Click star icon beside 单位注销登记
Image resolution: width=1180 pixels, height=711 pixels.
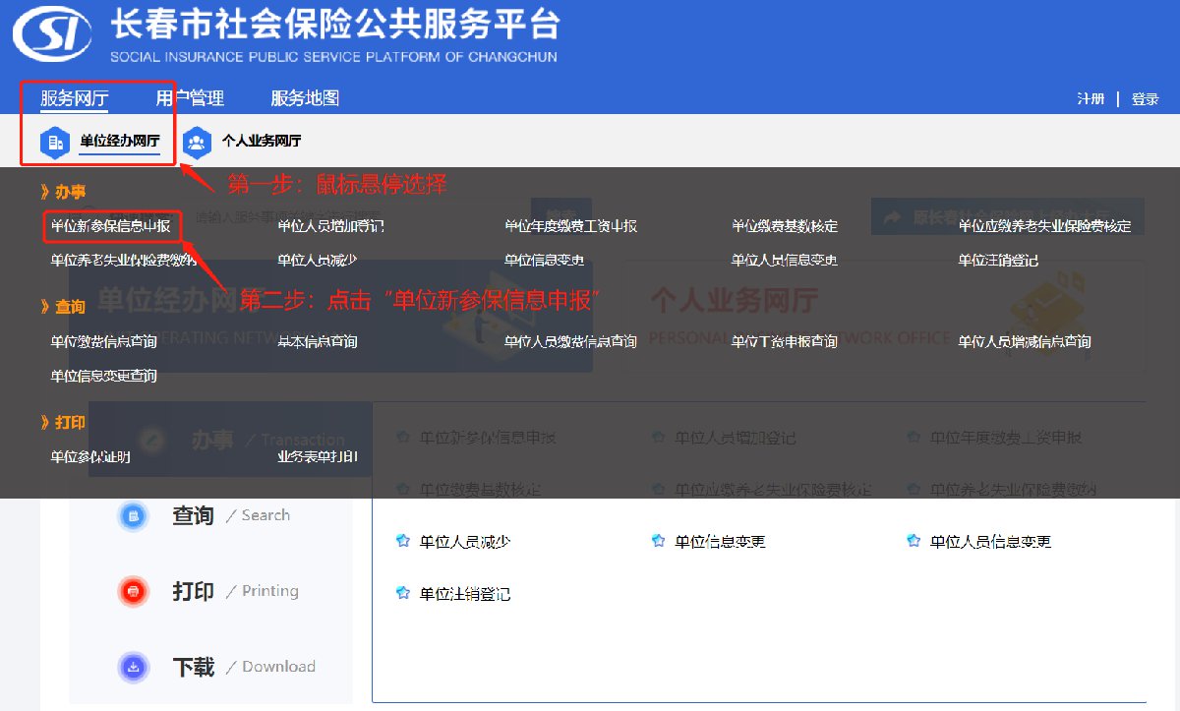[401, 593]
